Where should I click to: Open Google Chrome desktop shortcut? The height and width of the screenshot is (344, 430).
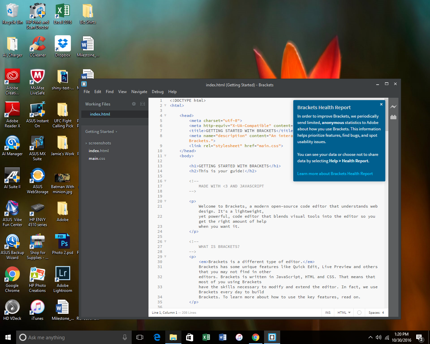click(12, 279)
